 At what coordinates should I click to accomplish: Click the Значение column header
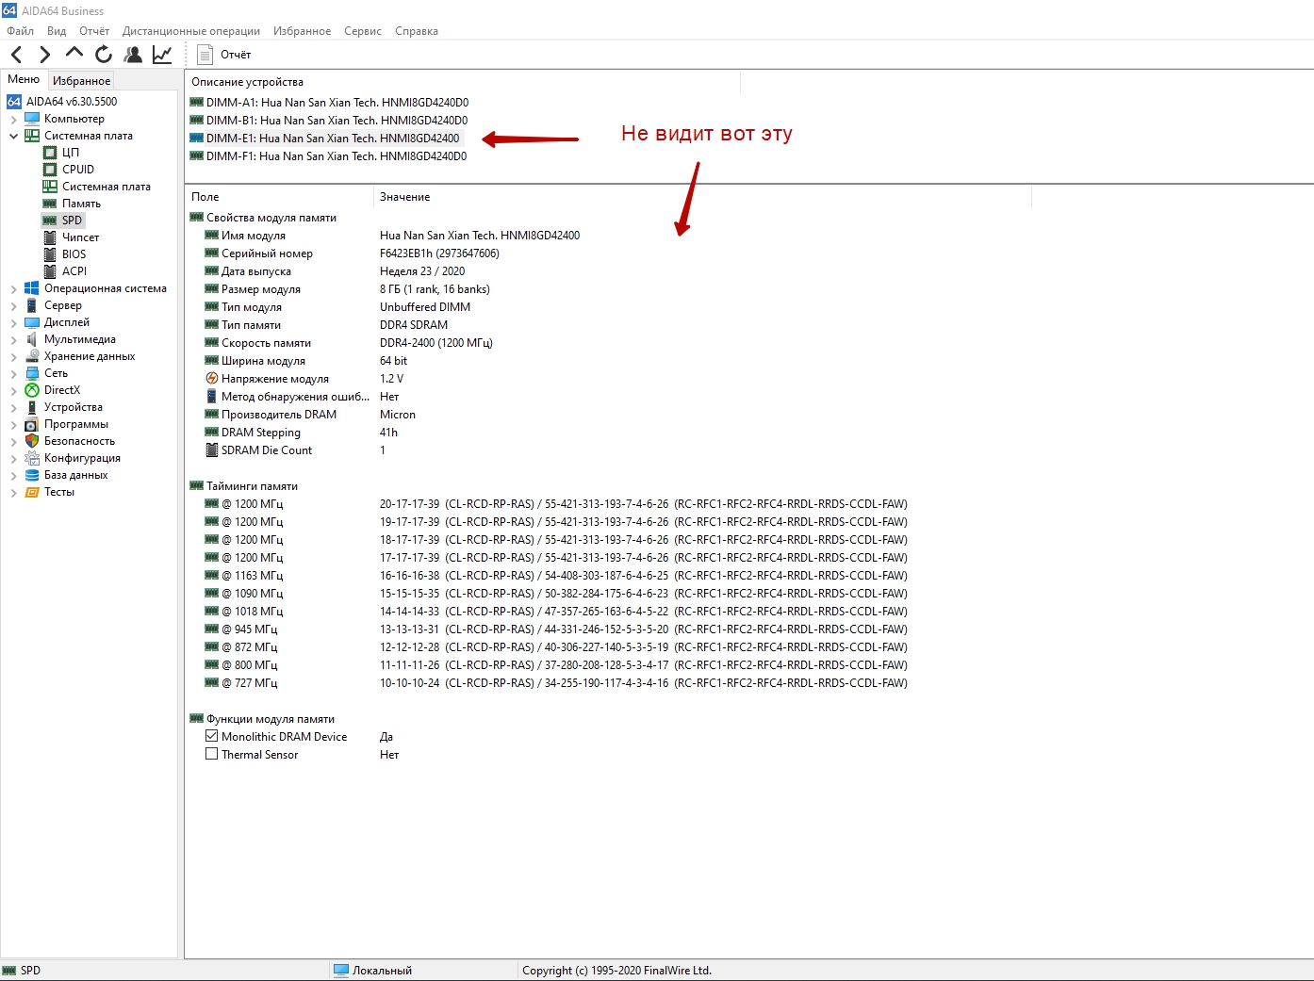[x=702, y=197]
